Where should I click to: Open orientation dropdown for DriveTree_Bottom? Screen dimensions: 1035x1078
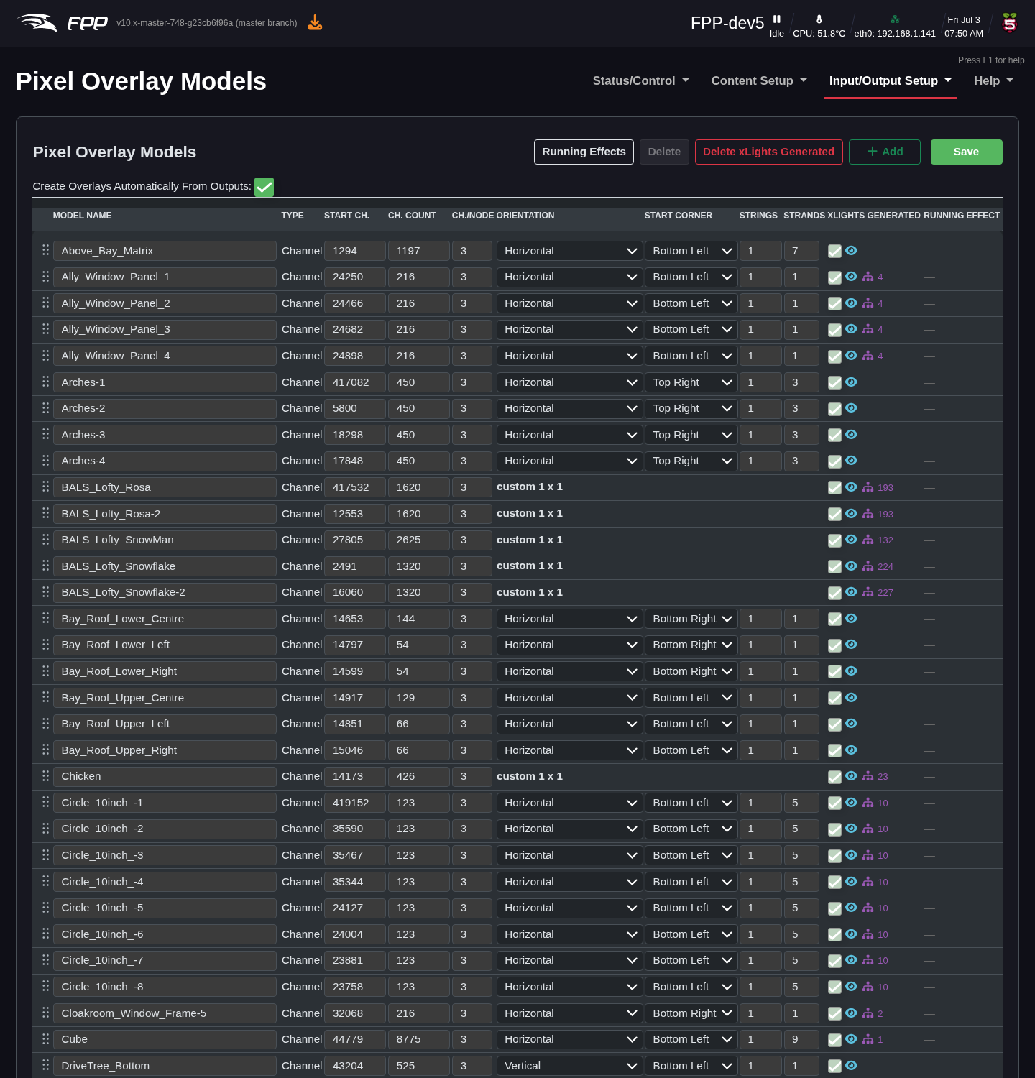569,1066
